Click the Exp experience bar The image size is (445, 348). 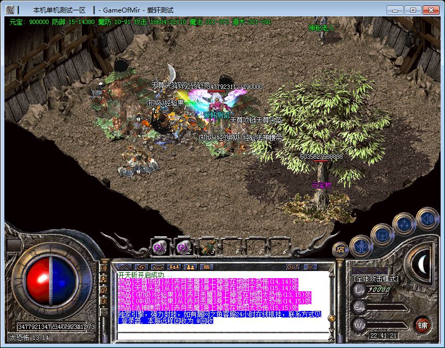[x=388, y=308]
